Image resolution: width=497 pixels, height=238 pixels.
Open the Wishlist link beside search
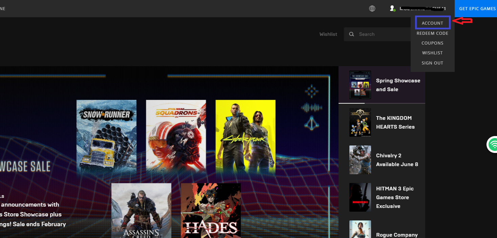point(328,34)
